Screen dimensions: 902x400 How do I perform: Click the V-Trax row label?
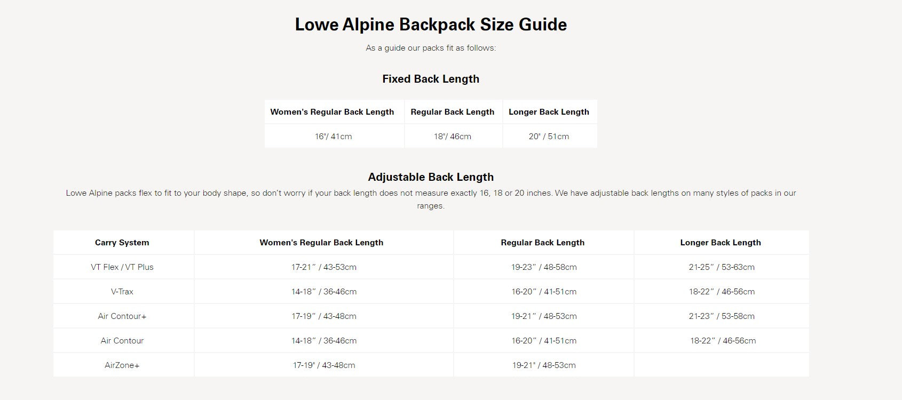(122, 292)
